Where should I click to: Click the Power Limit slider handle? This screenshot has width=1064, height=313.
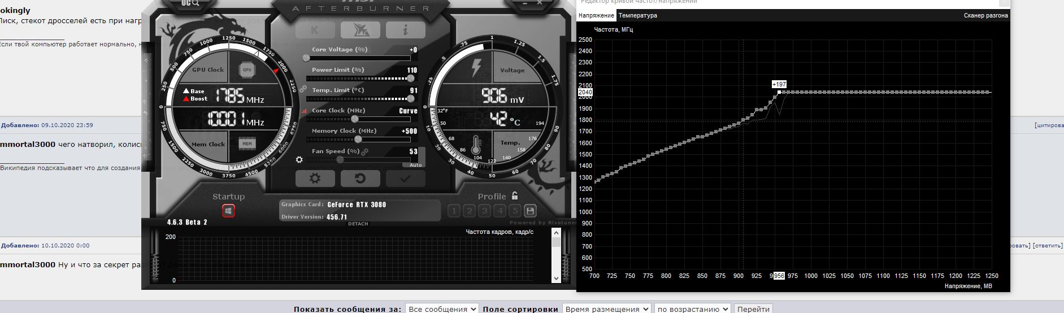411,79
